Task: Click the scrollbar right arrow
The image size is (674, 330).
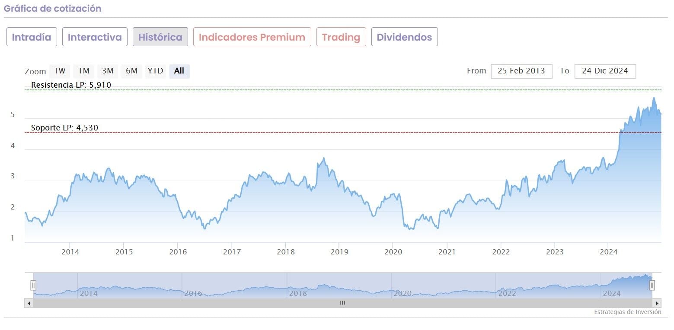Action: pos(657,303)
